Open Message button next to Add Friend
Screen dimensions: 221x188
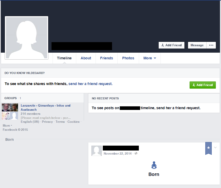click(197, 45)
